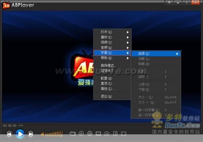Screen dimensions: 203x142
Task: Choose 剧场模式 in the context menu
Action: click(x=112, y=65)
